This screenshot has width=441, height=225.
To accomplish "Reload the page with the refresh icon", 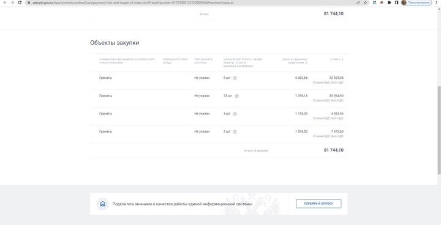I will [20, 2].
